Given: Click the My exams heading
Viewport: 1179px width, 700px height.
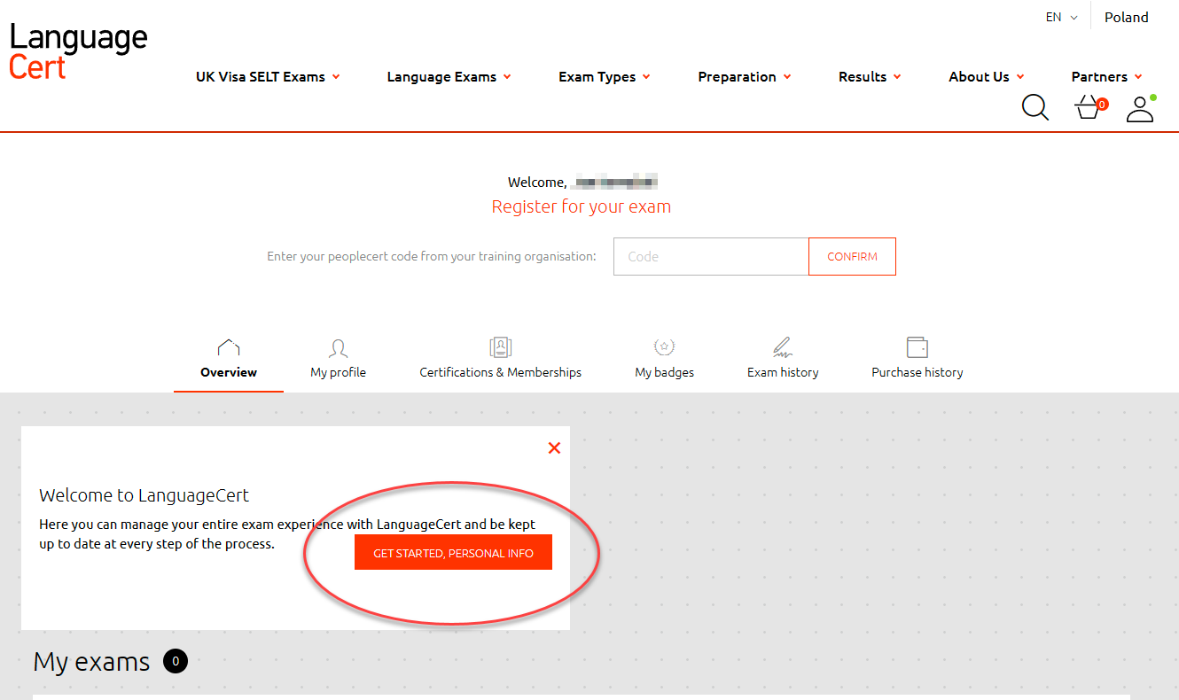Looking at the screenshot, I should [91, 662].
